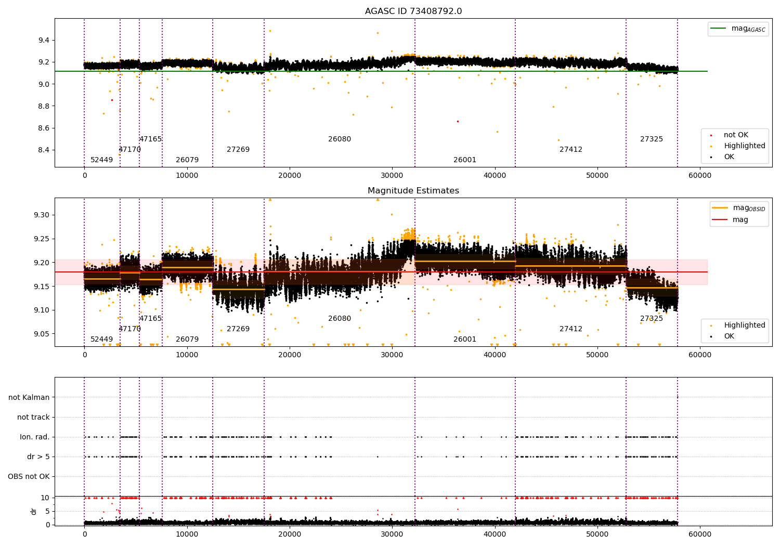
Task: Select the orange mag OBSID legend line sample
Action: coord(720,208)
